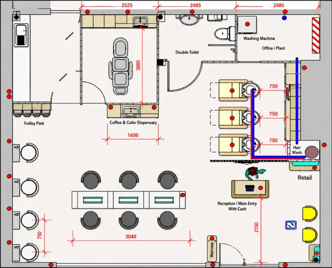Click the kitchen sink in top-left counter
This screenshot has height=268, width=332.
pos(21,35)
